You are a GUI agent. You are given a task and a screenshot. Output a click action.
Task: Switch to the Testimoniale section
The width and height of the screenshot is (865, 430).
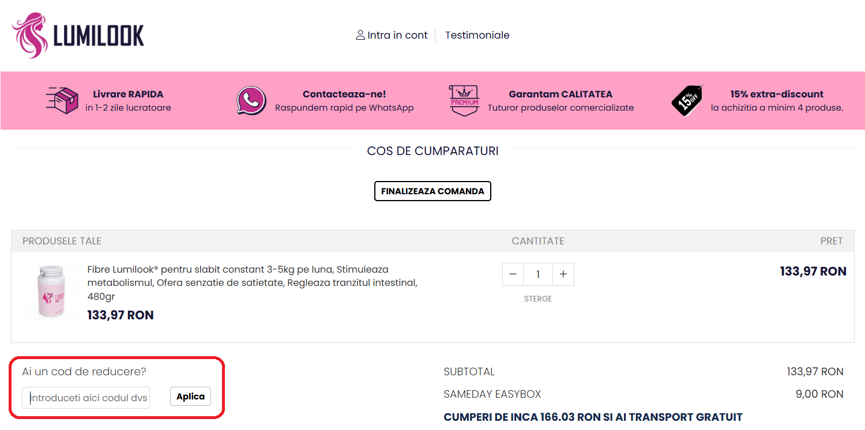(477, 35)
